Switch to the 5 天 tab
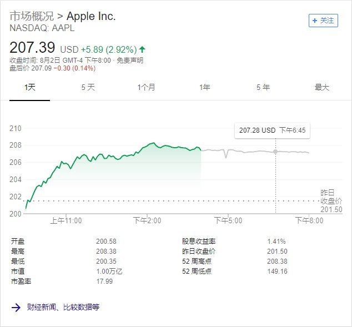This screenshot has width=352, height=327. click(88, 87)
